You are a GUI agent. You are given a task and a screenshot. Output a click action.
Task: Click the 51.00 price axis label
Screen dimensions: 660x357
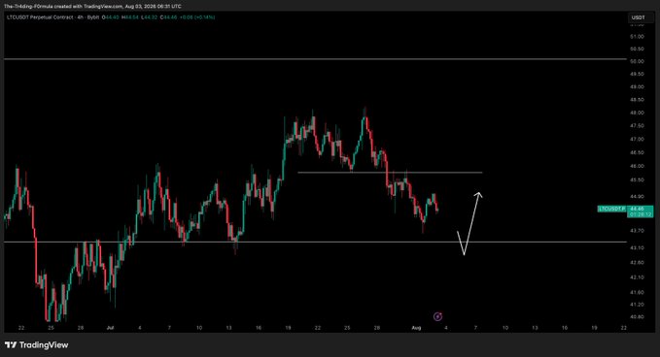637,37
